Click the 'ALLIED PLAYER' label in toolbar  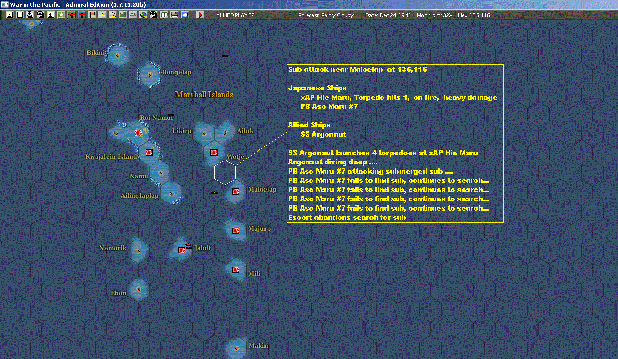235,15
